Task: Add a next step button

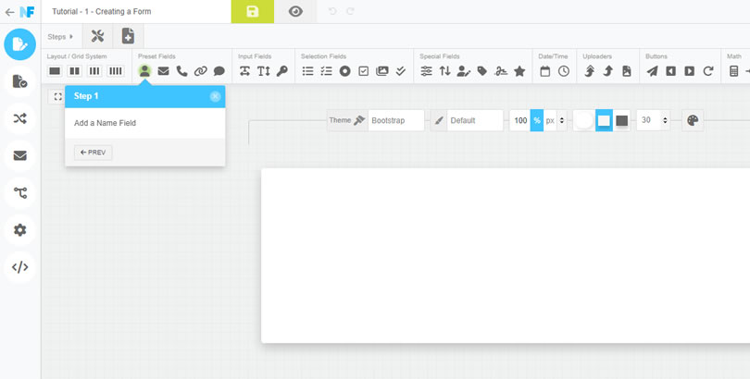Action: (689, 71)
